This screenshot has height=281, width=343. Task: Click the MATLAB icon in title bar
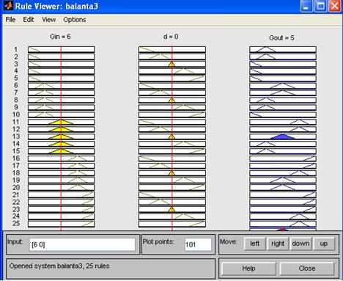[x=8, y=6]
